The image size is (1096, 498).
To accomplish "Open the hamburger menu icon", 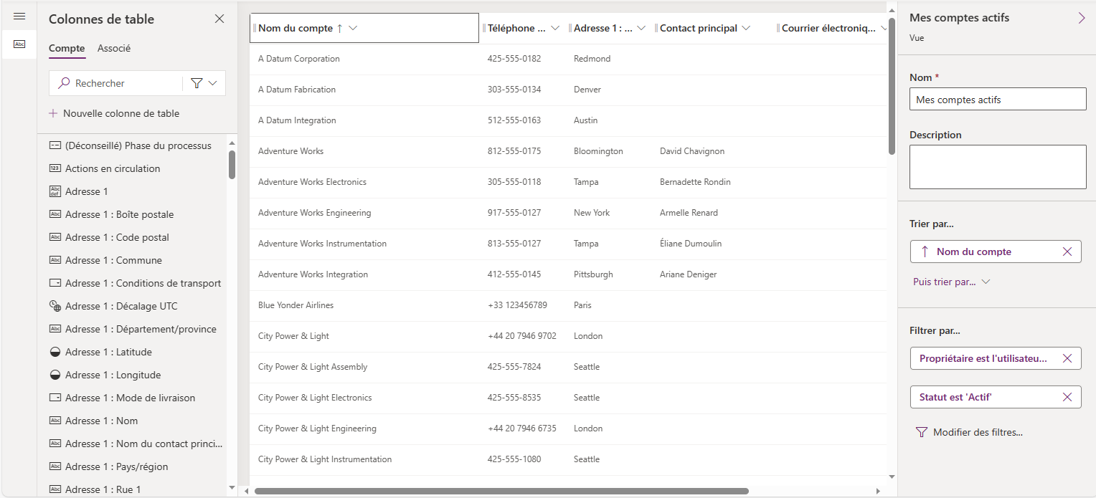I will click(19, 16).
